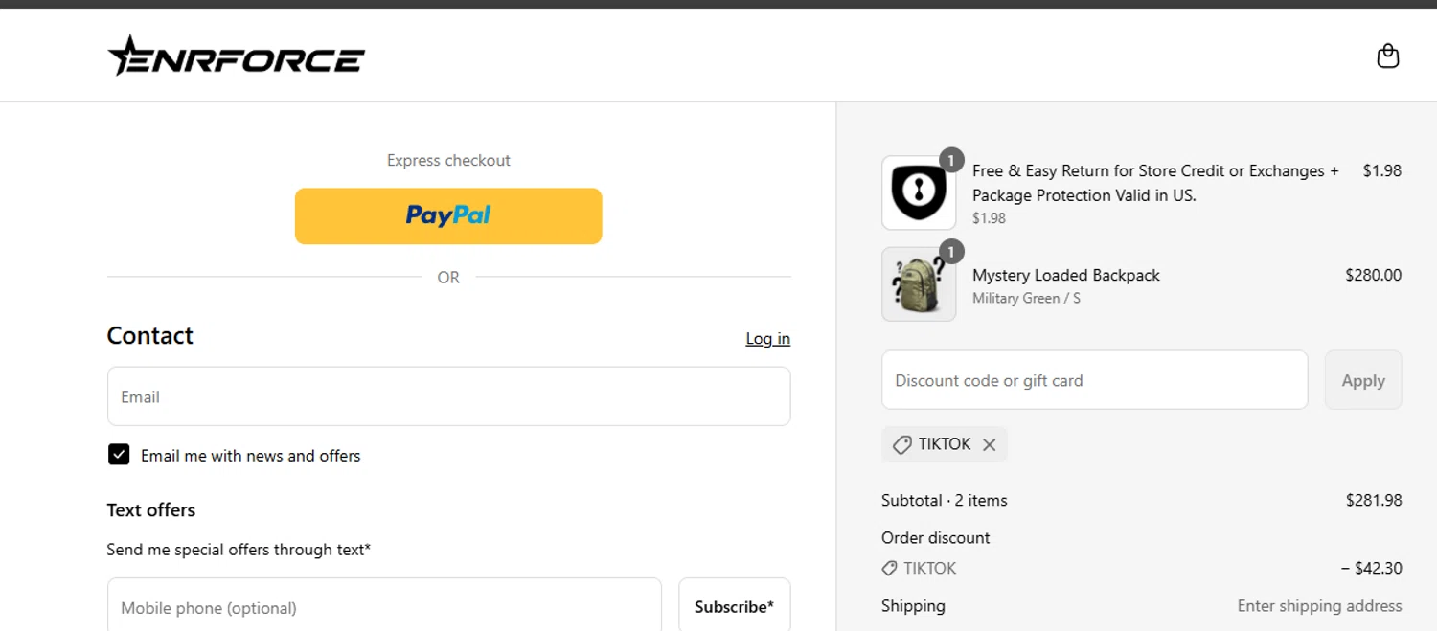1437x631 pixels.
Task: Click the Subtotal · 2 items label
Action: point(945,500)
